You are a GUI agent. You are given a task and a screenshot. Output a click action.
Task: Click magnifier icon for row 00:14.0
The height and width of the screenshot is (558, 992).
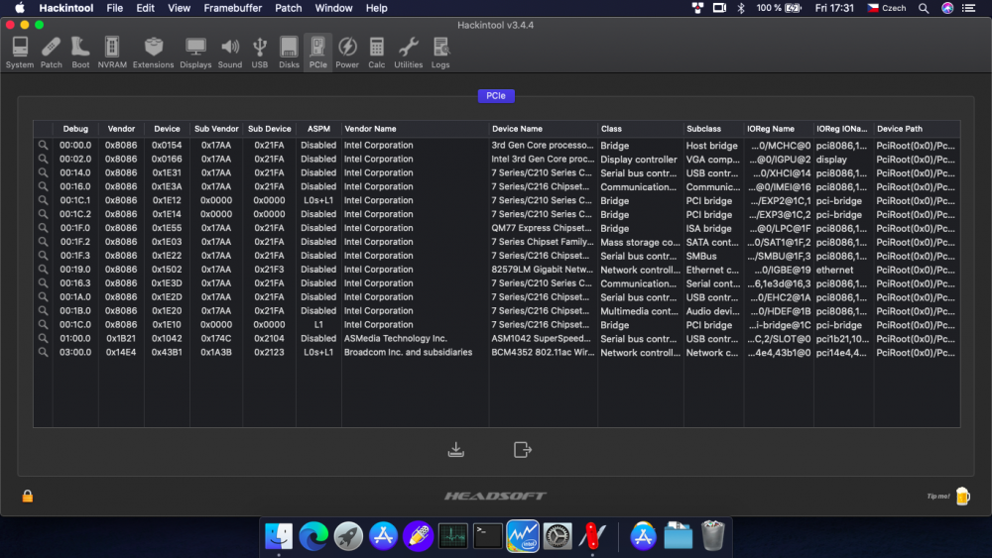click(43, 172)
